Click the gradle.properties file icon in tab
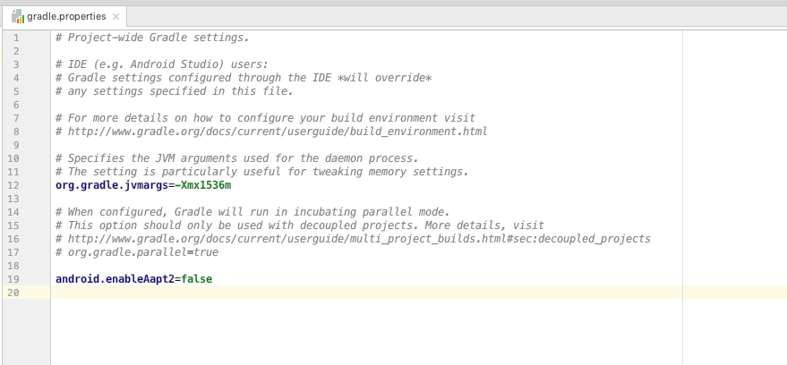The width and height of the screenshot is (787, 365). coord(18,16)
